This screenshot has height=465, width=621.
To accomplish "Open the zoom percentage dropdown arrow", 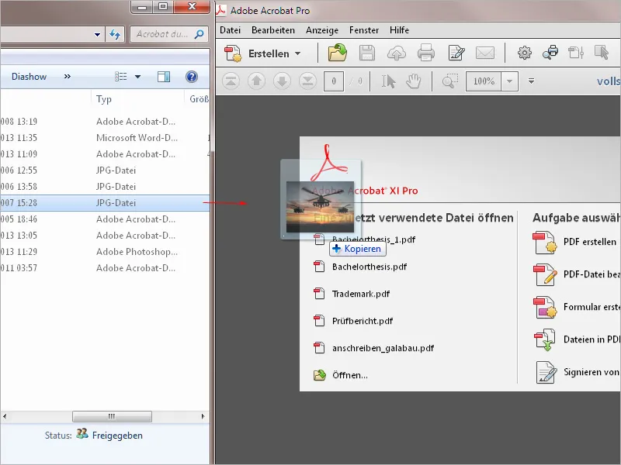I will pos(510,81).
